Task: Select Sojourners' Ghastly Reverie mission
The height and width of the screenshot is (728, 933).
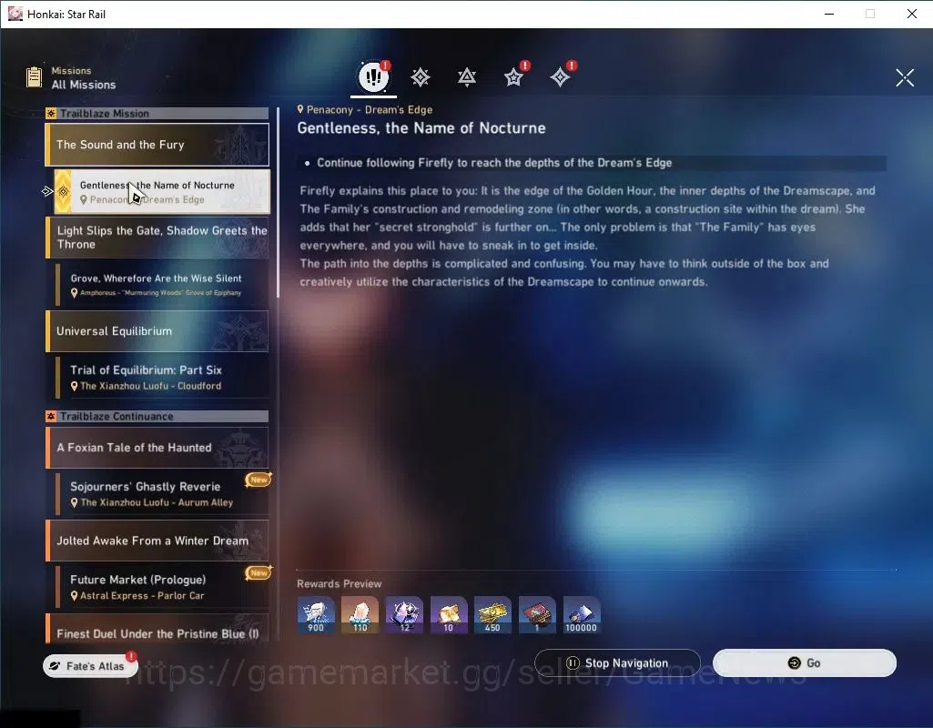Action: click(162, 493)
